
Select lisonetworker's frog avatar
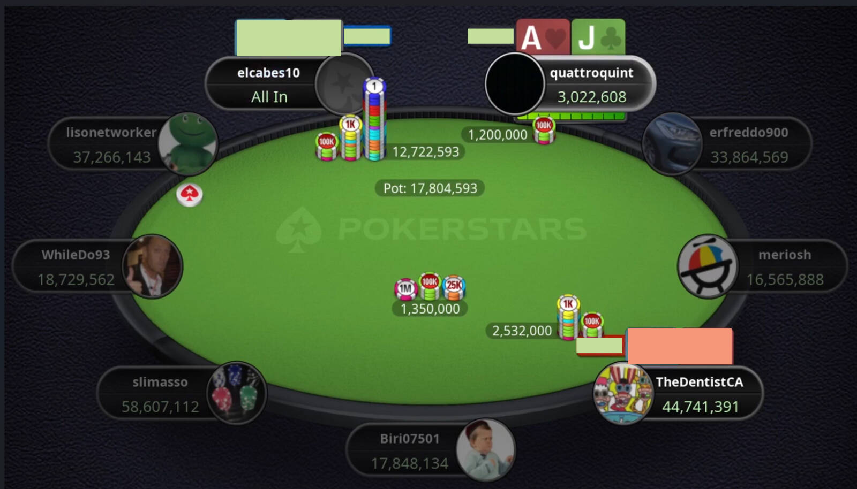point(188,143)
